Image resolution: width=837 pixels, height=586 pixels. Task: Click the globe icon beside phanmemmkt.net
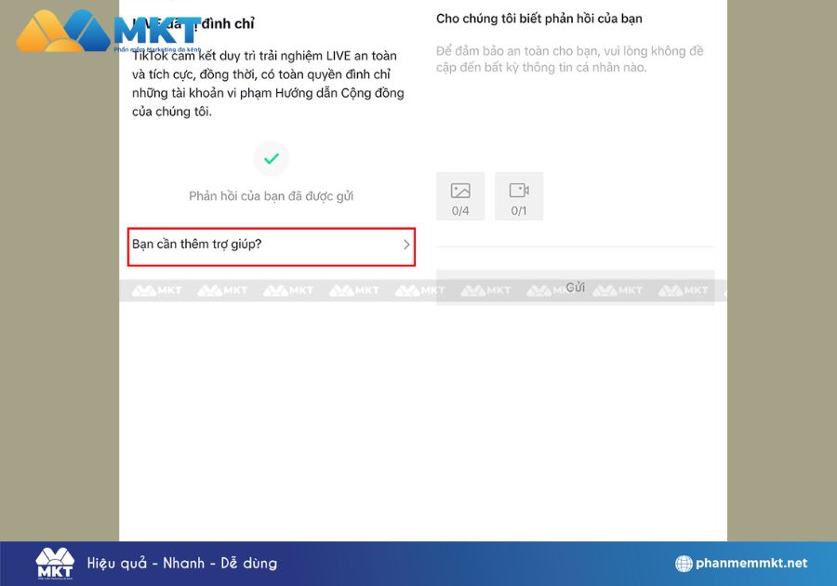[x=685, y=564]
